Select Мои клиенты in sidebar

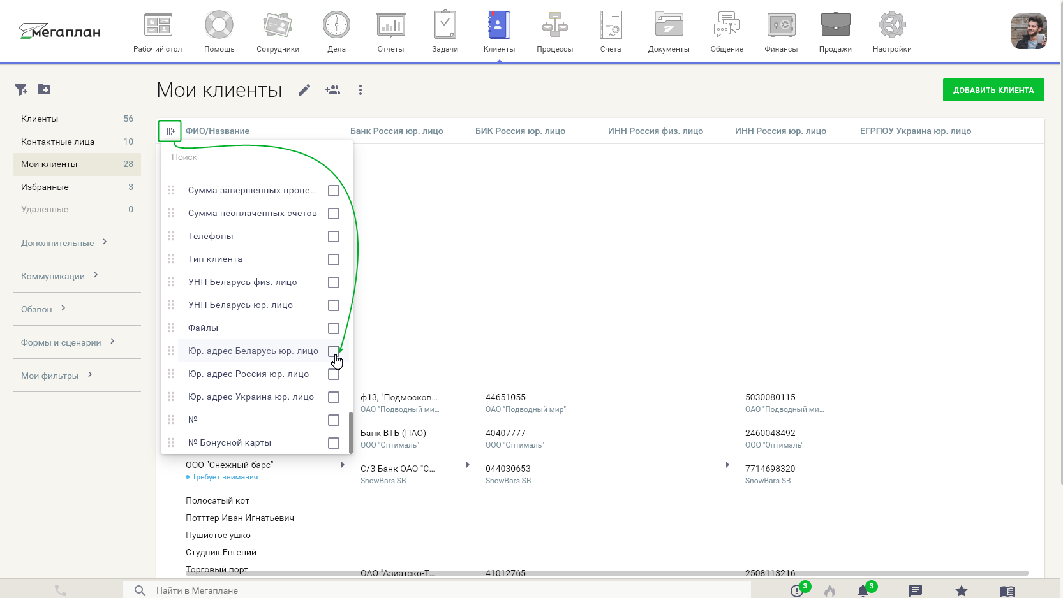[x=77, y=164]
